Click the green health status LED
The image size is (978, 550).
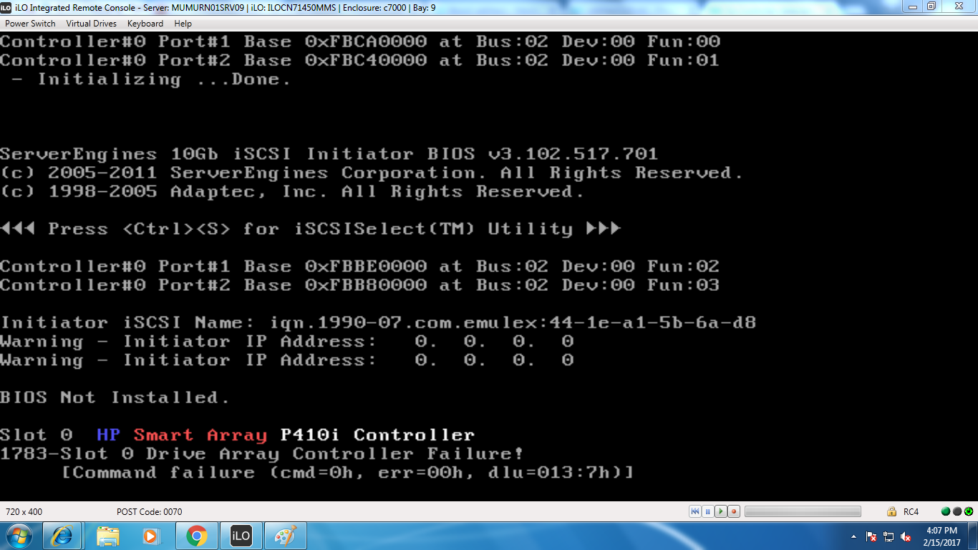946,511
